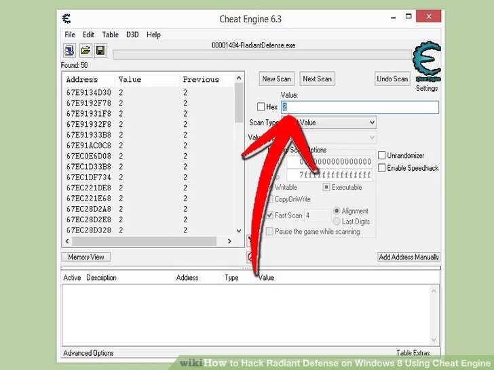Image resolution: width=494 pixels, height=370 pixels.
Task: Open Settings under the logo
Action: (x=427, y=88)
